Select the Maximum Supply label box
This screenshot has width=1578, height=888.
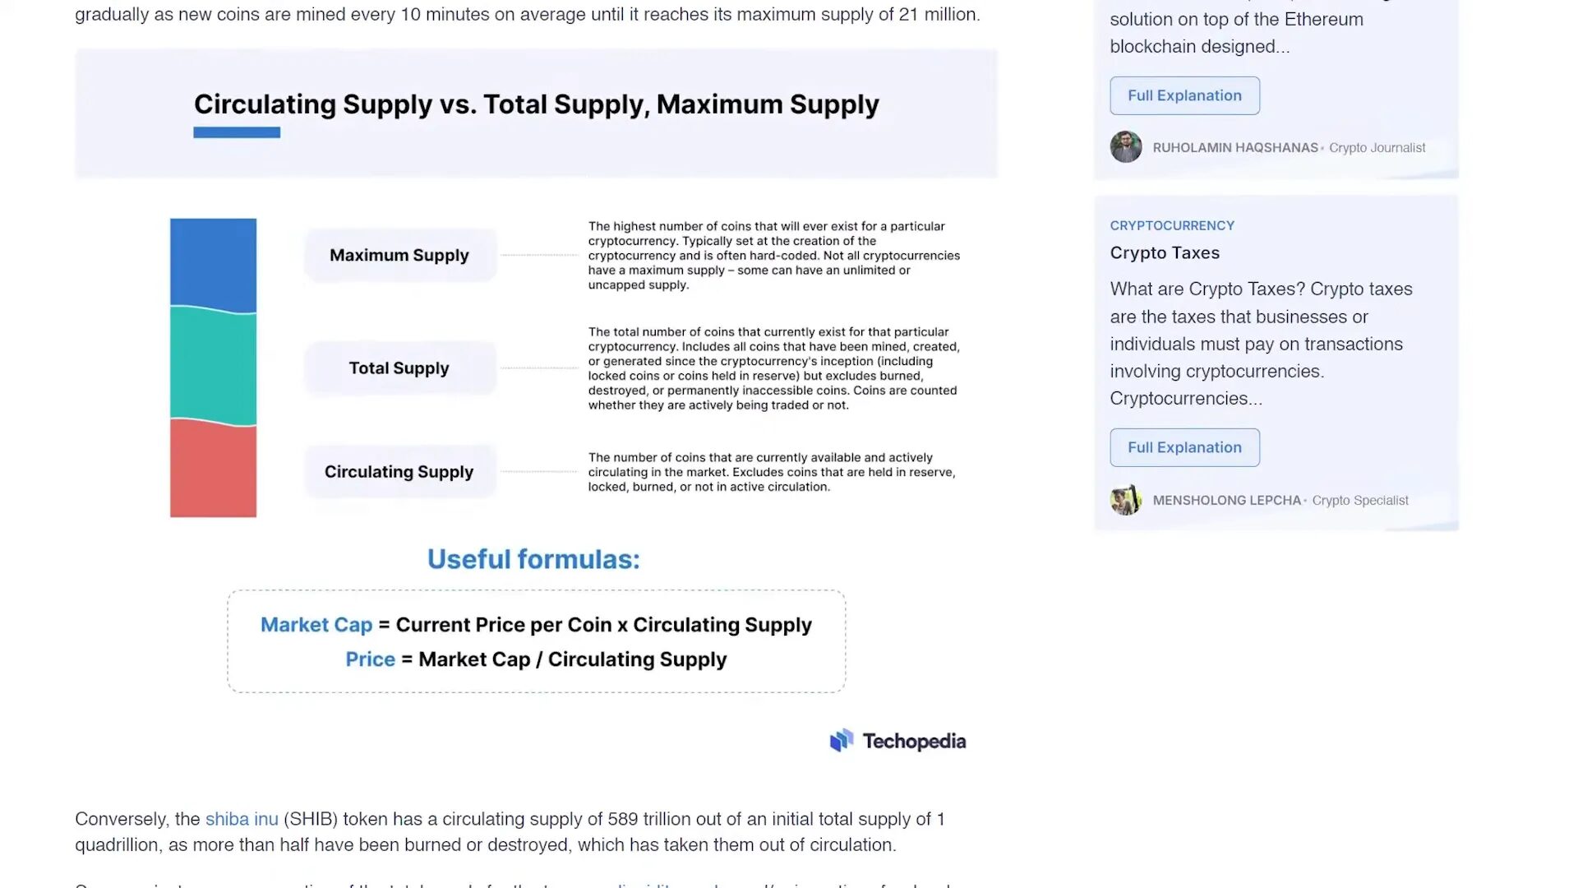point(399,255)
